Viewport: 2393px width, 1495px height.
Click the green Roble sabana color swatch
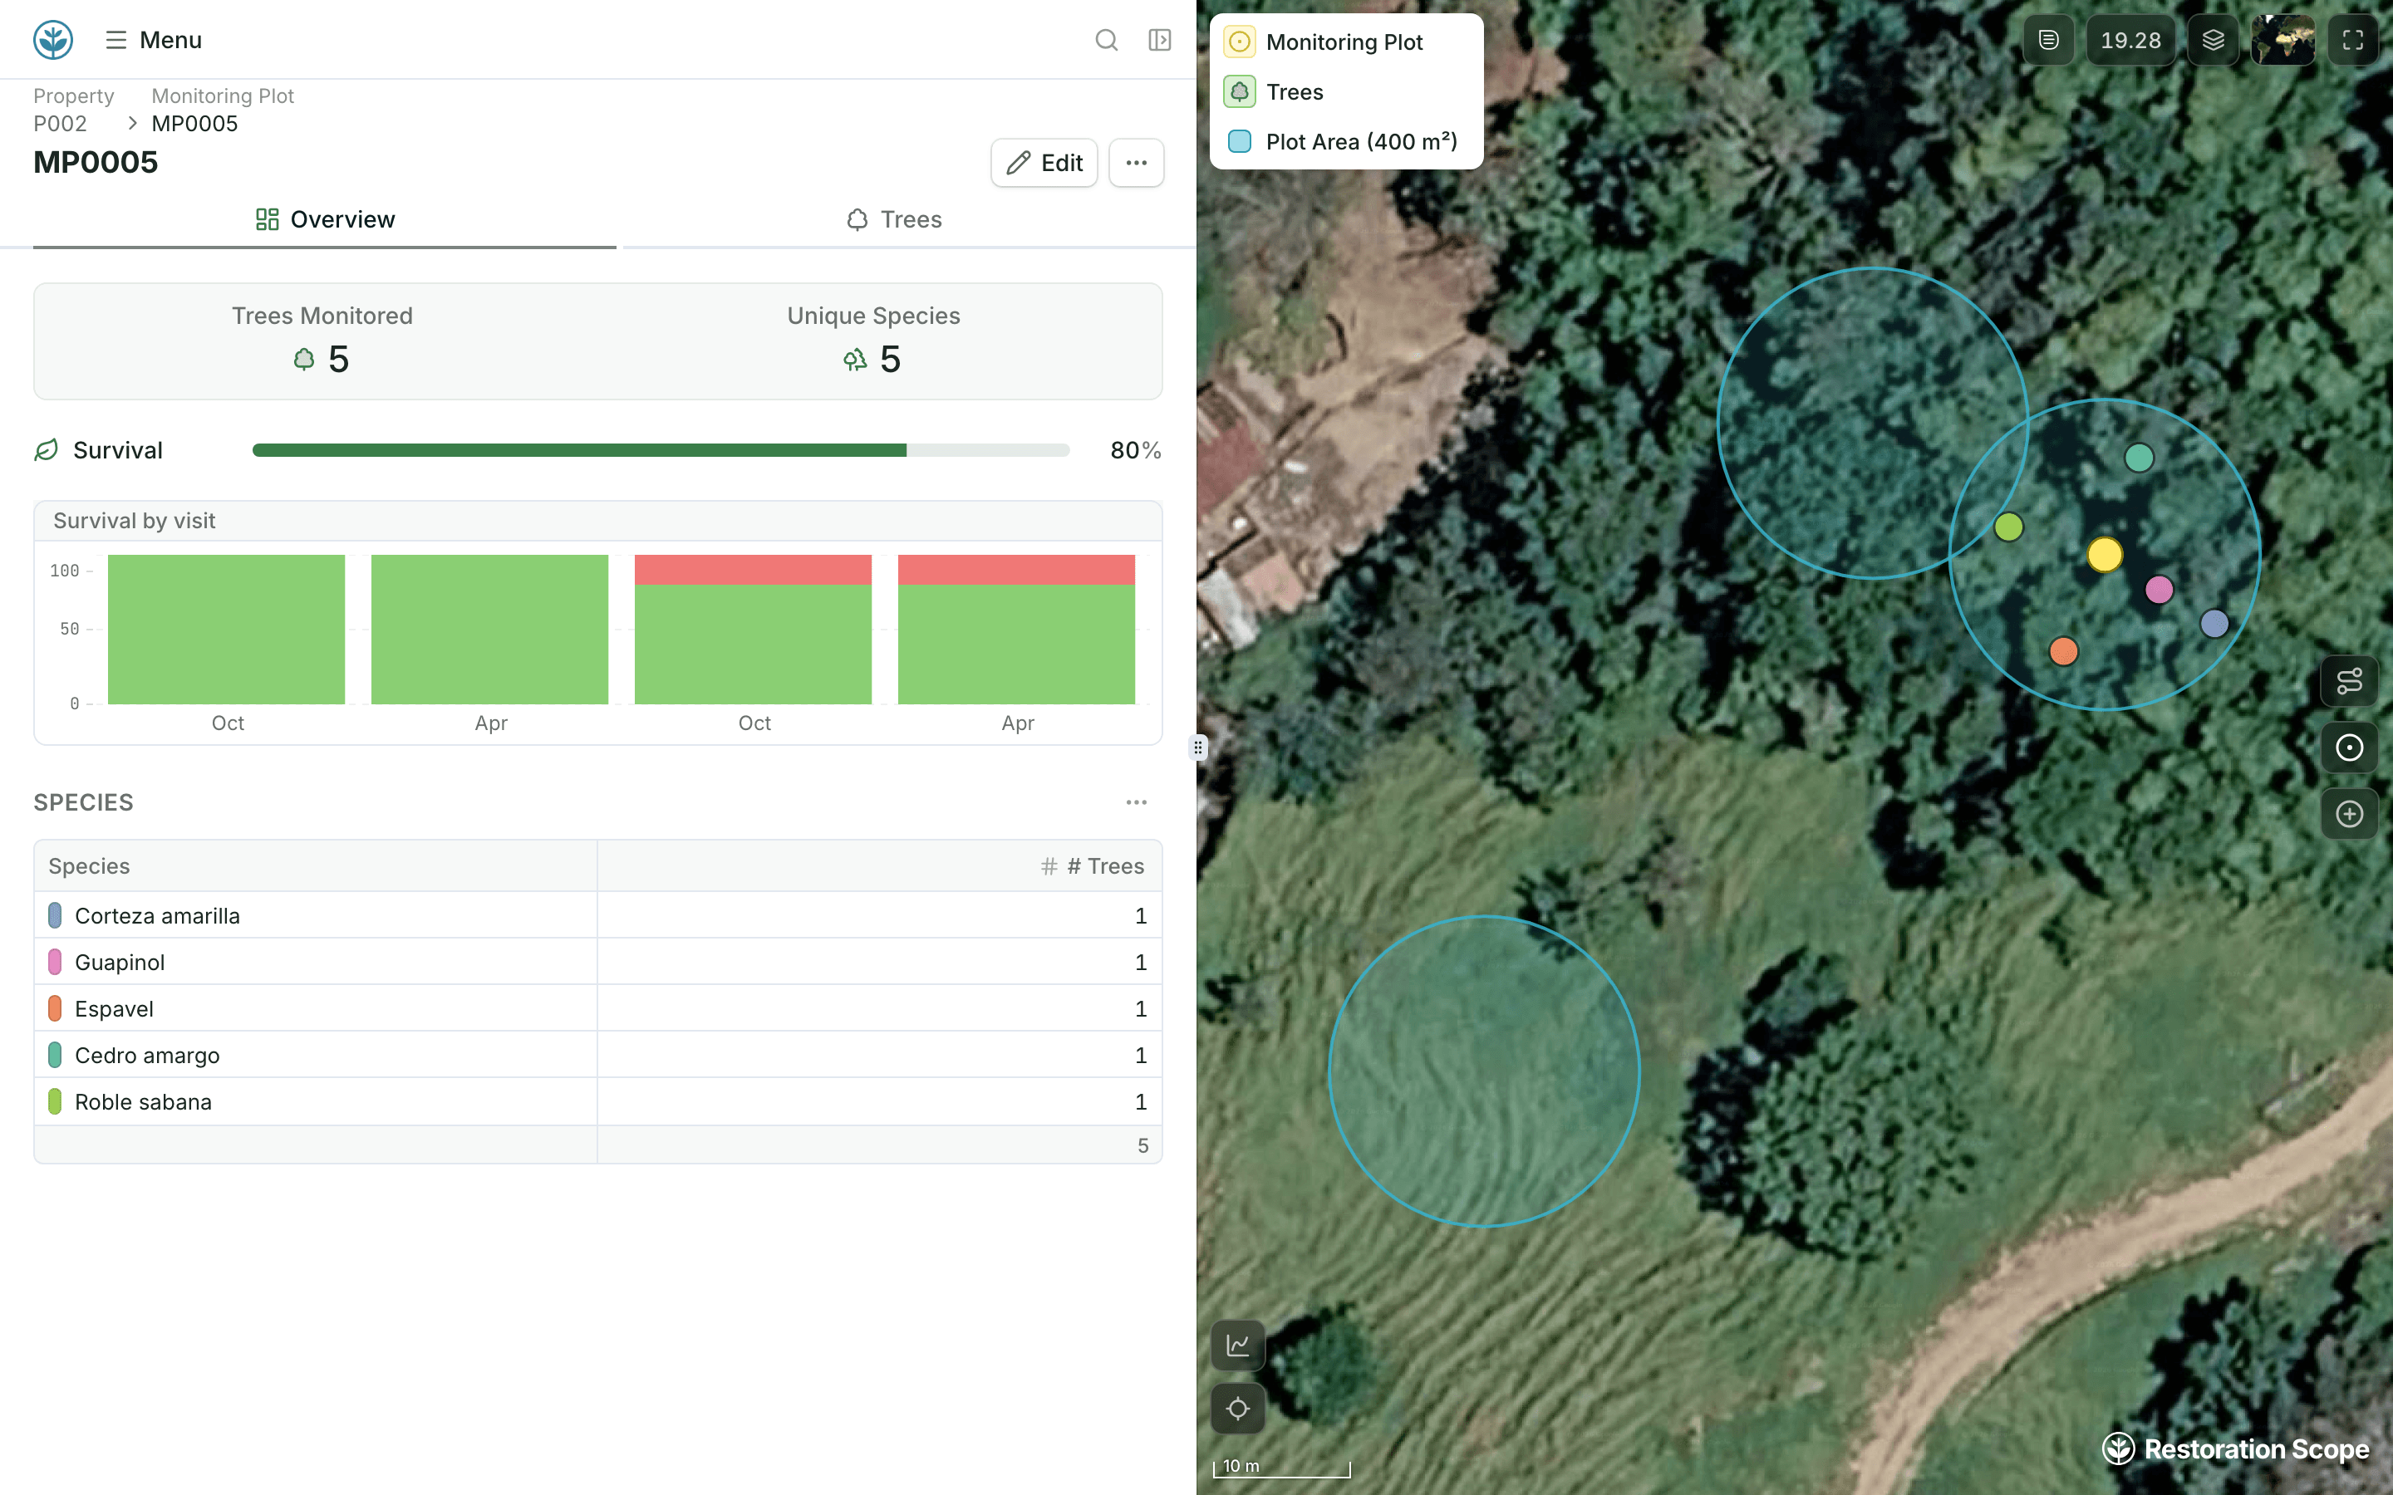click(56, 1101)
